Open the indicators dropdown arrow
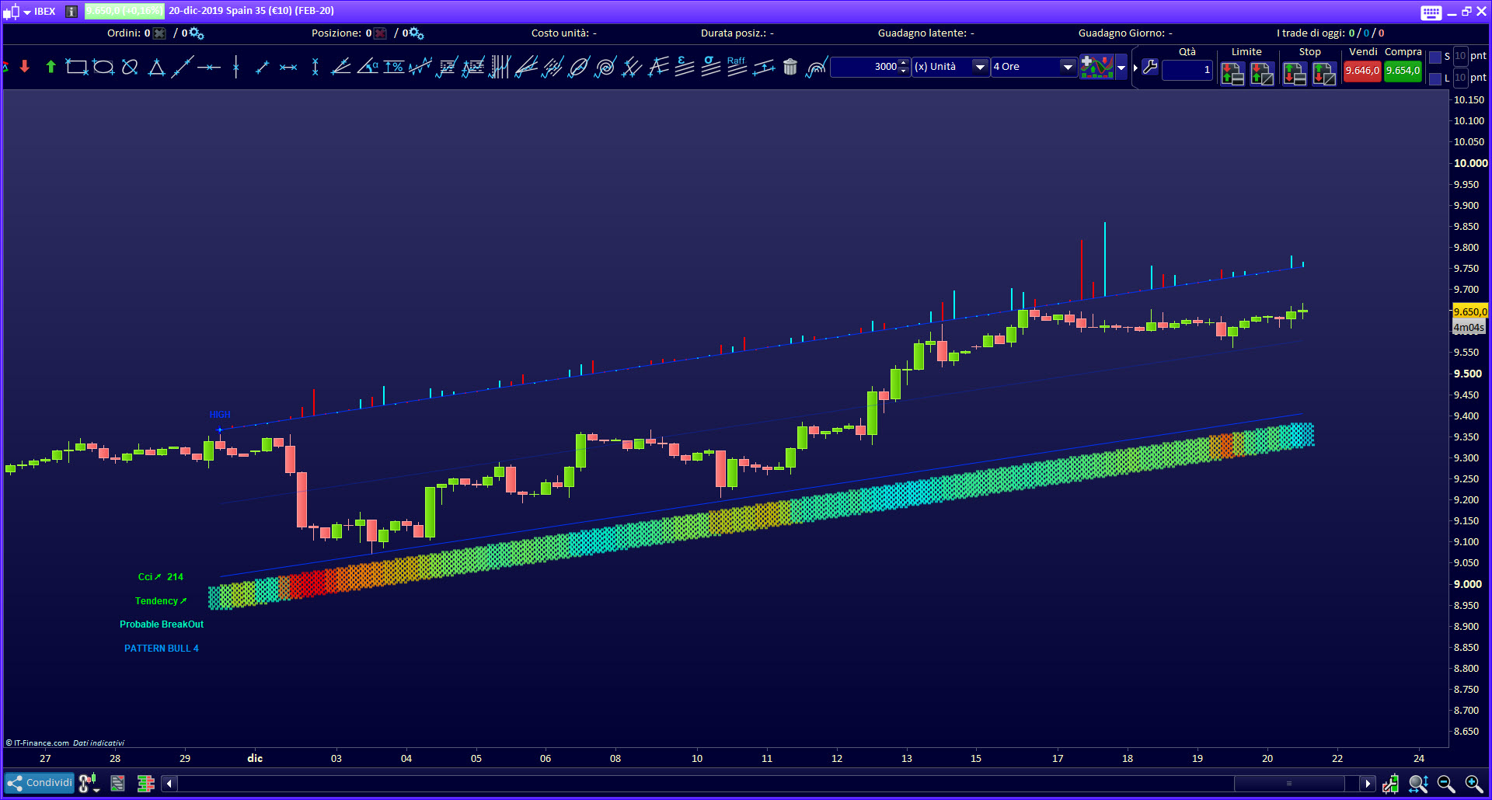The width and height of the screenshot is (1492, 800). tap(1121, 68)
